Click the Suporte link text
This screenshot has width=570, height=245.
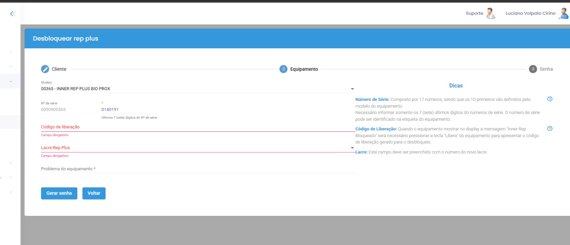(474, 13)
